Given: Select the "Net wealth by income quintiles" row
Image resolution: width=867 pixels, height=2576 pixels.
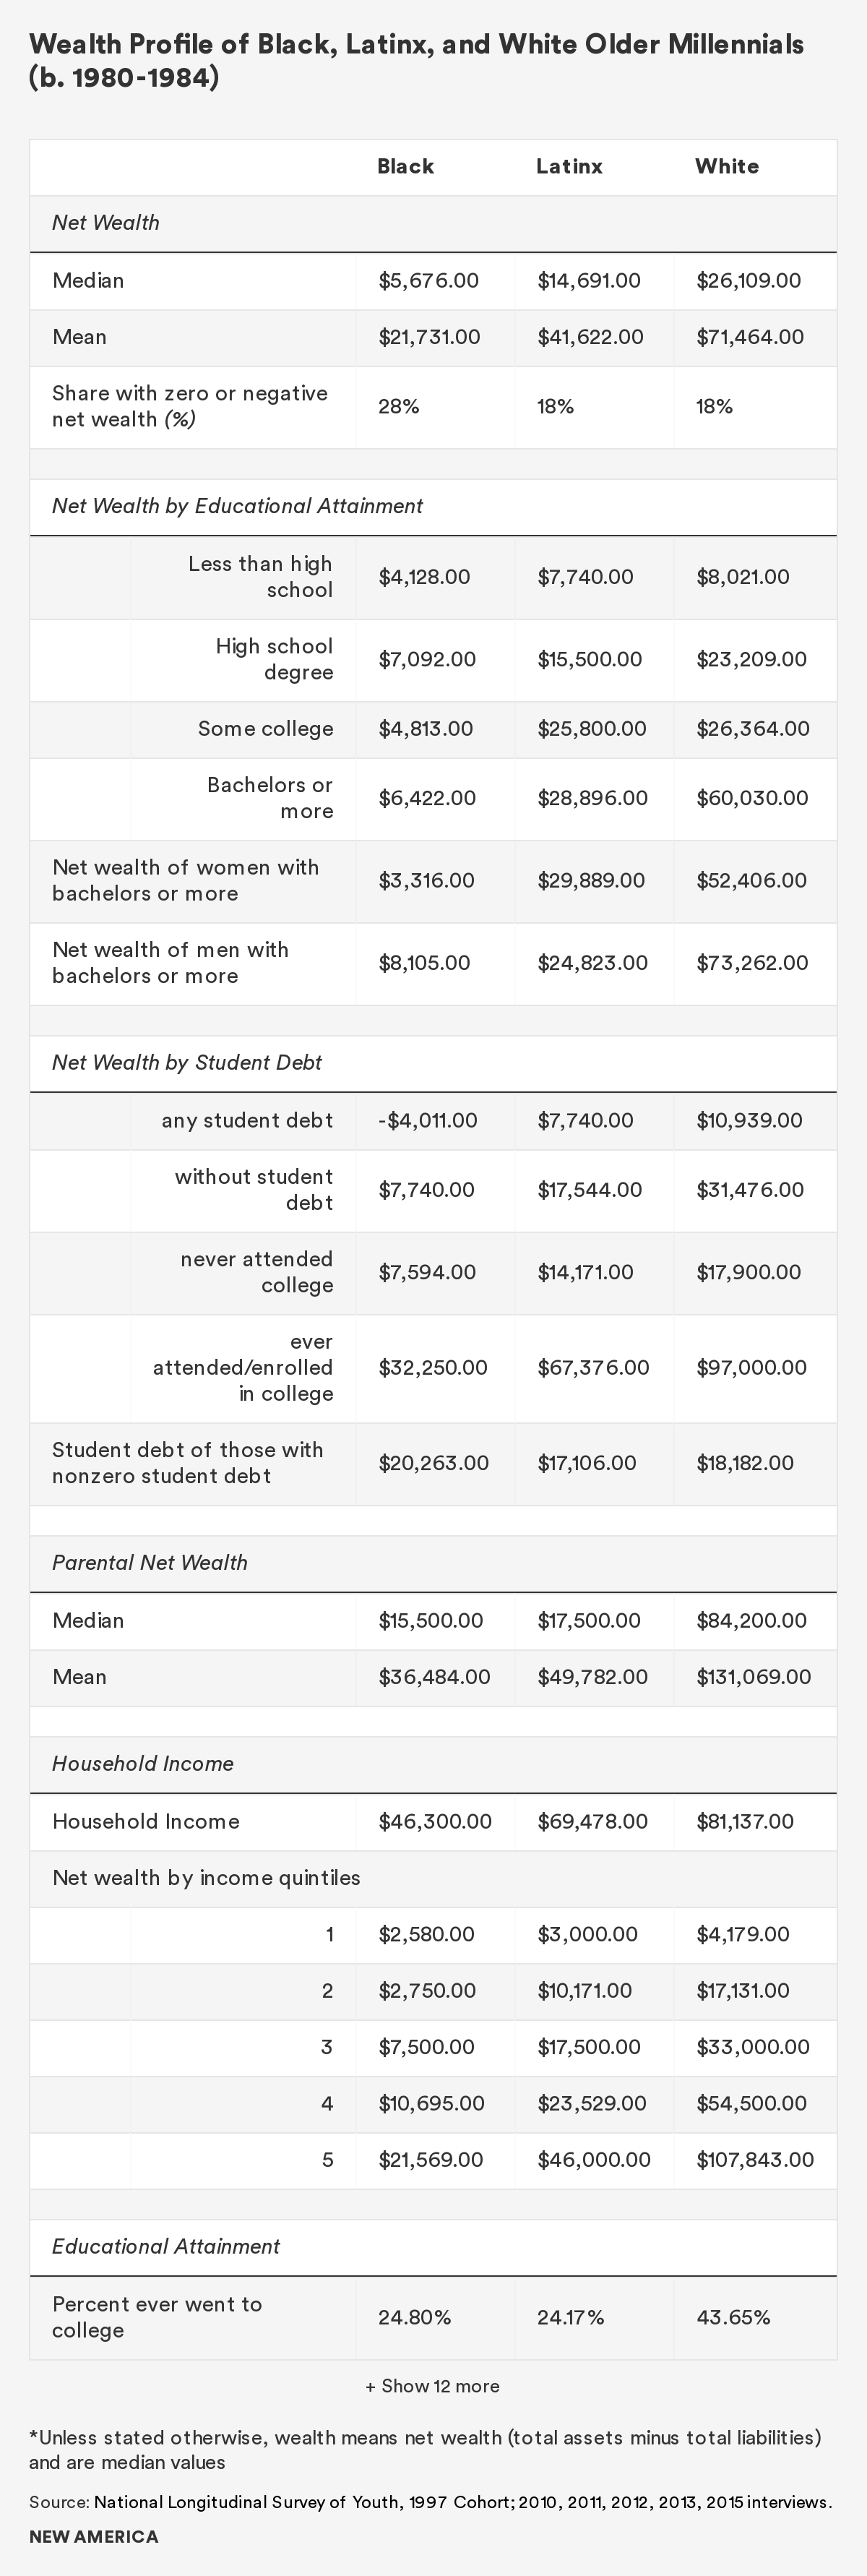Looking at the screenshot, I should pyautogui.click(x=206, y=1877).
